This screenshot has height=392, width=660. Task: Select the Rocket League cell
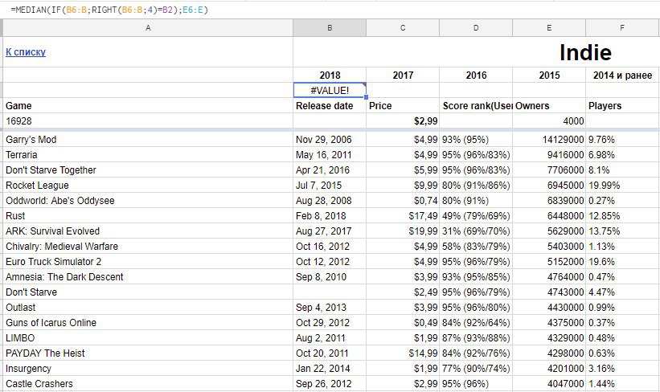[x=148, y=185]
